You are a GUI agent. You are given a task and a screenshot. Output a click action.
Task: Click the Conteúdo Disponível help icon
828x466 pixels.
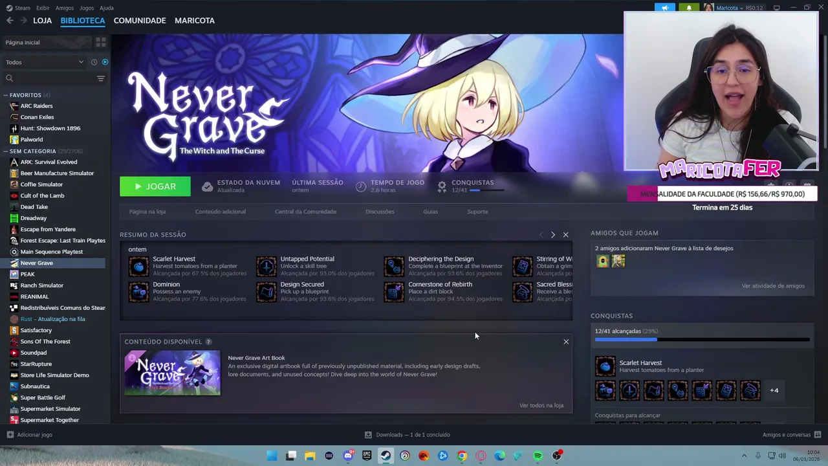tap(208, 342)
